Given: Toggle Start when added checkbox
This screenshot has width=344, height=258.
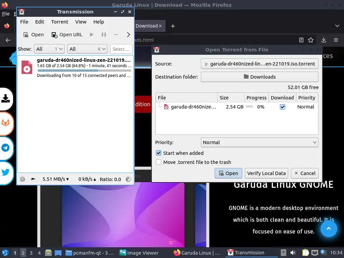Looking at the screenshot, I should 159,153.
